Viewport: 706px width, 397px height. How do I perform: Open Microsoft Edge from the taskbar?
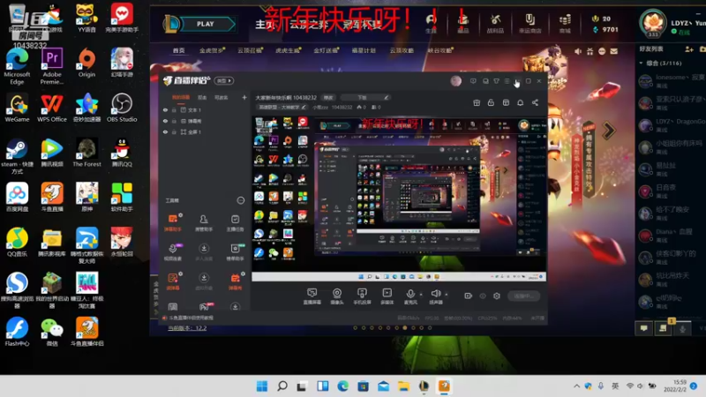coord(342,386)
